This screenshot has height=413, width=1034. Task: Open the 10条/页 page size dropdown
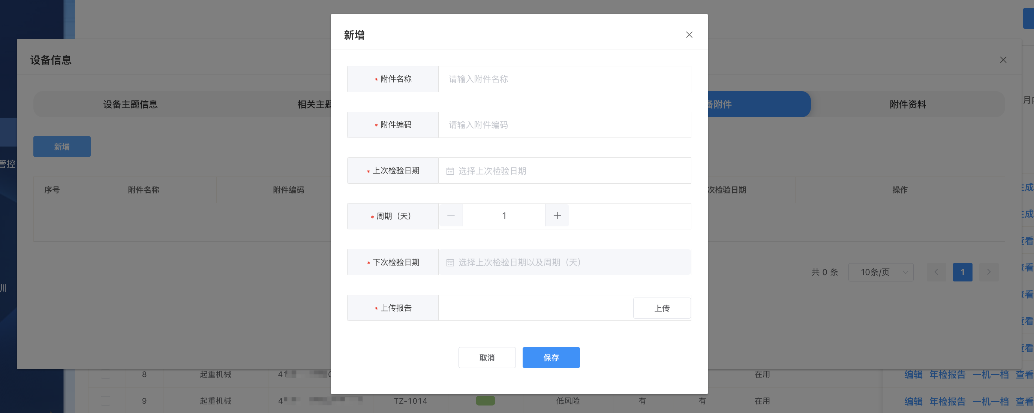[x=881, y=272]
